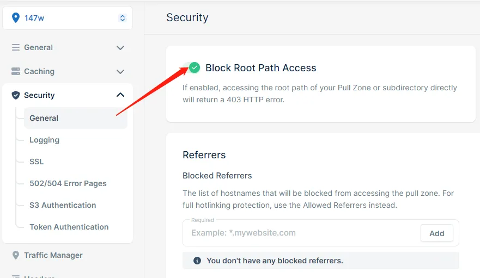Screen dimensions: 480x278
Task: Click the Security shield icon
Action: (16, 95)
